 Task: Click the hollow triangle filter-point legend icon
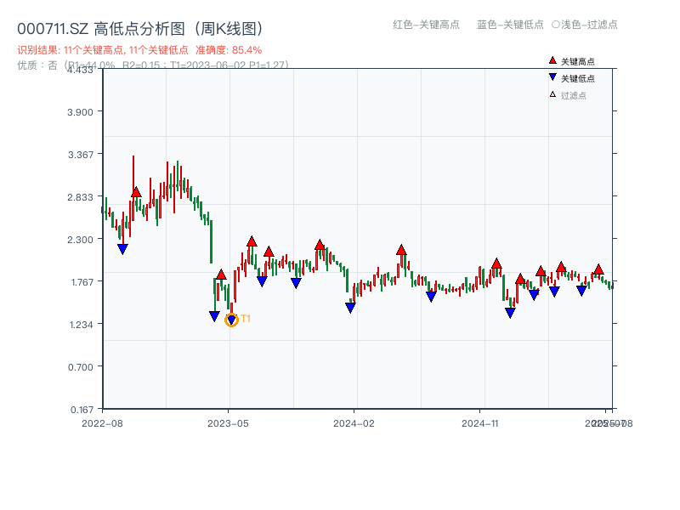[552, 94]
